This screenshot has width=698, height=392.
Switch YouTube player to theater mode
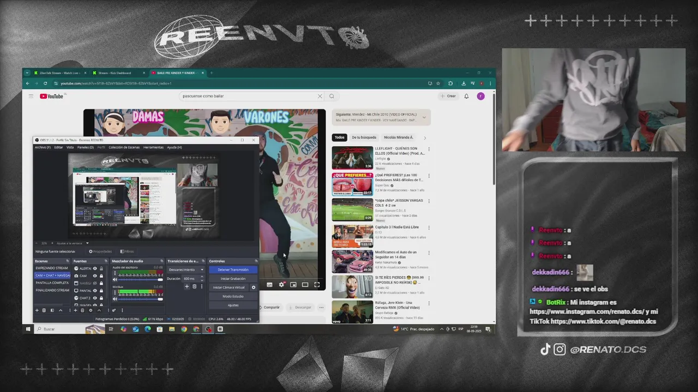click(305, 284)
